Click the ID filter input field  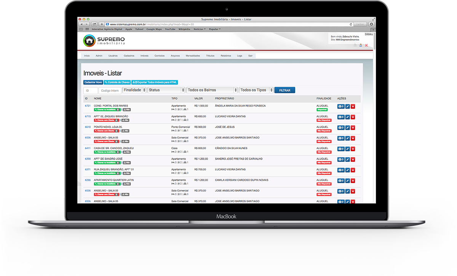click(x=91, y=90)
